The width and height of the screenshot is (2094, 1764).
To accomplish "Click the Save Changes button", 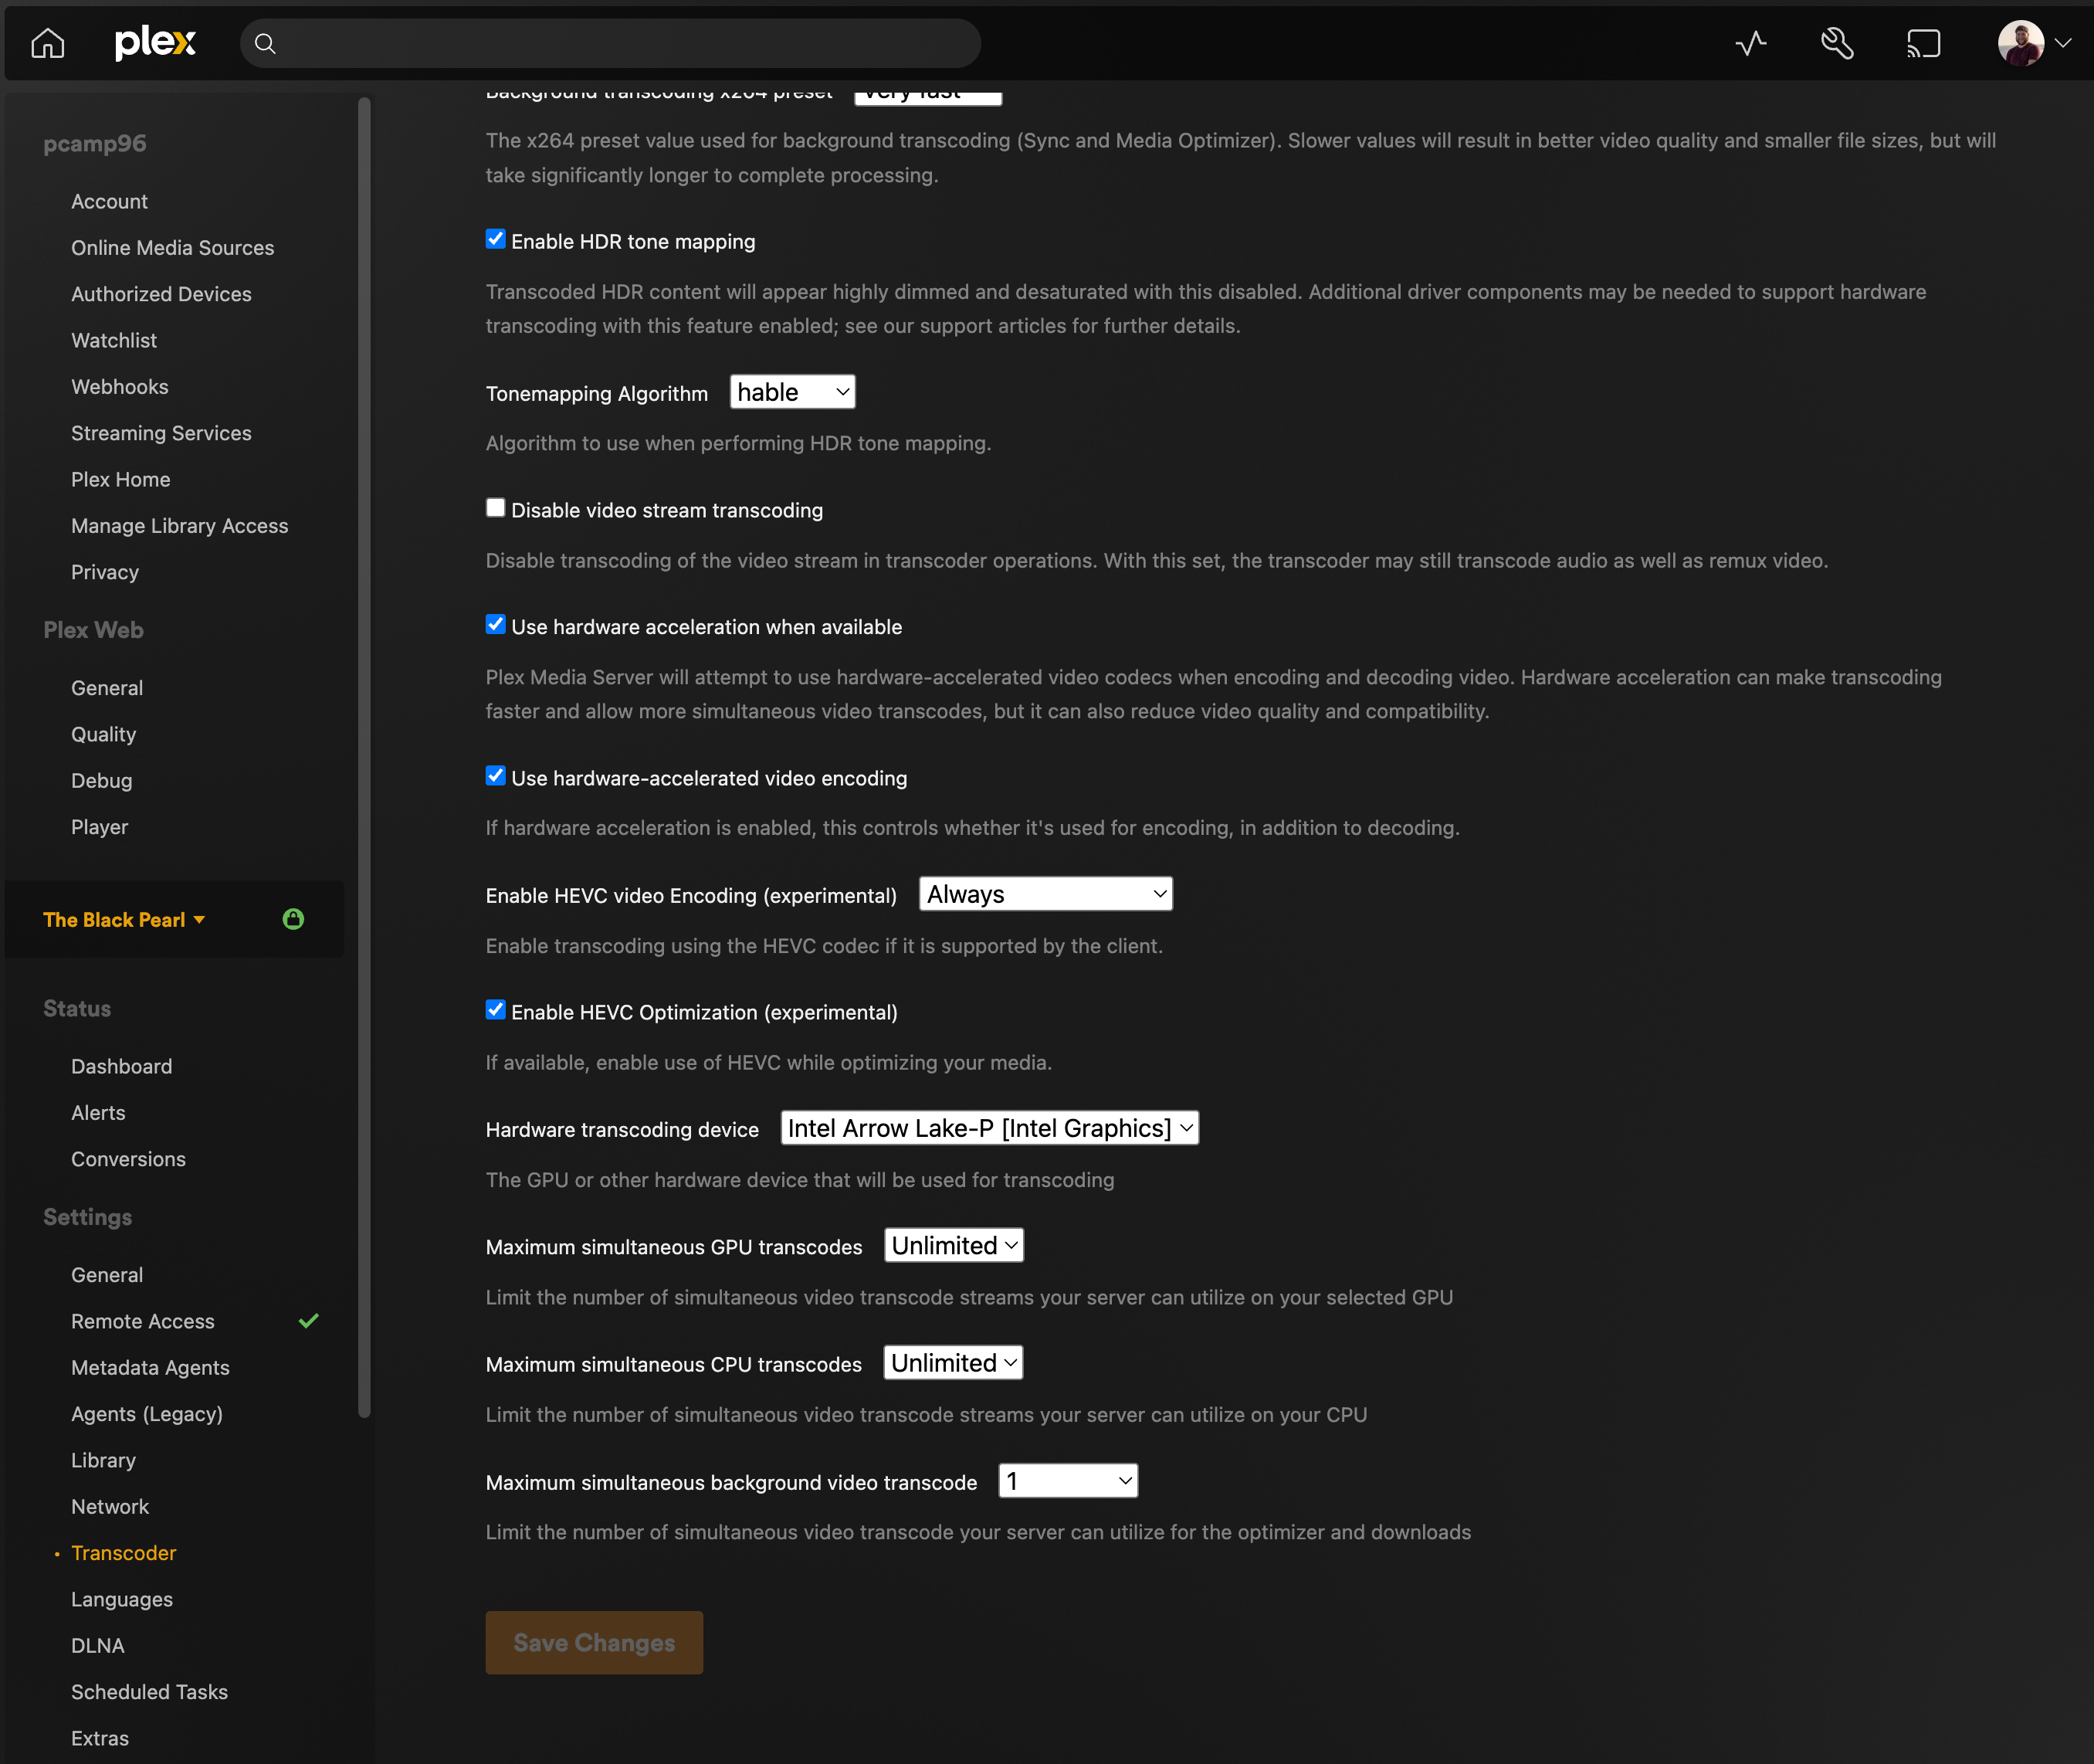I will click(595, 1643).
